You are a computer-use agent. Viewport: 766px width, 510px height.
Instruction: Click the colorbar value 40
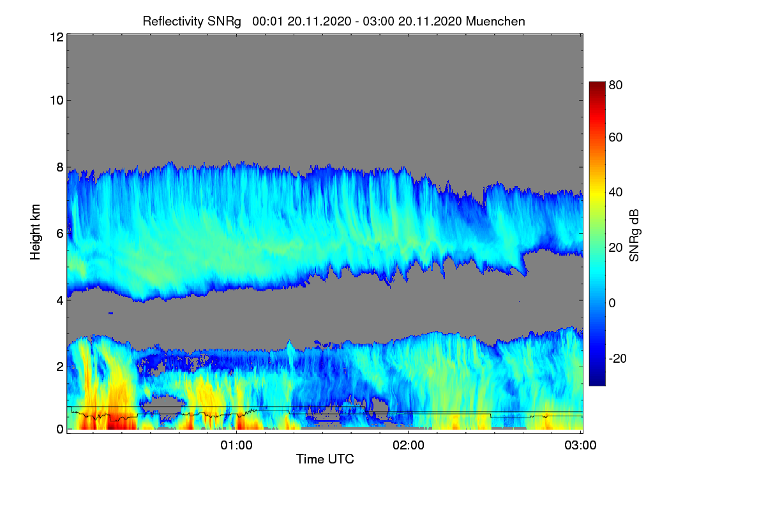[617, 192]
